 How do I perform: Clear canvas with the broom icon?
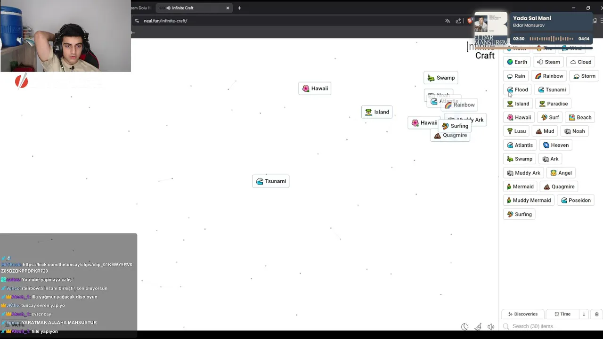[478, 327]
